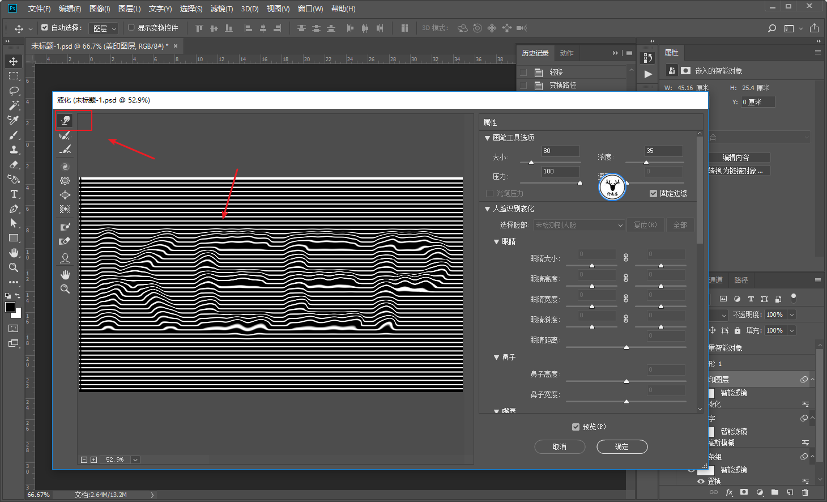Click the 确定 button in Liquify
Viewport: 827px width, 502px height.
(x=622, y=447)
